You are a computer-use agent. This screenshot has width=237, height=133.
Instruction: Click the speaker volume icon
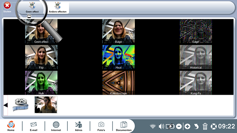161,126
